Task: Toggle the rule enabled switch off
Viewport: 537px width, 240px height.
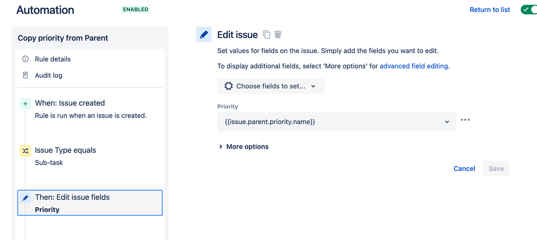Action: 529,10
